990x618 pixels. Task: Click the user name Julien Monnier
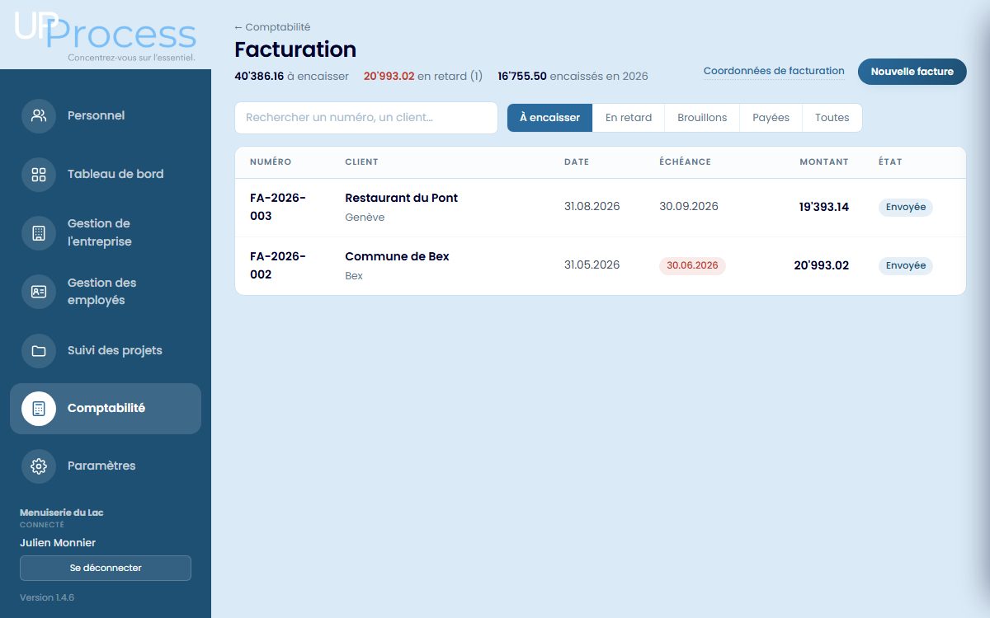point(58,542)
